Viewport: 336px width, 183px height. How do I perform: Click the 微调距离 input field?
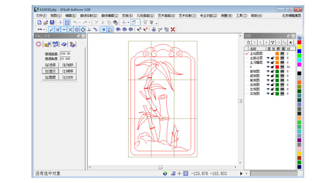tap(66, 53)
